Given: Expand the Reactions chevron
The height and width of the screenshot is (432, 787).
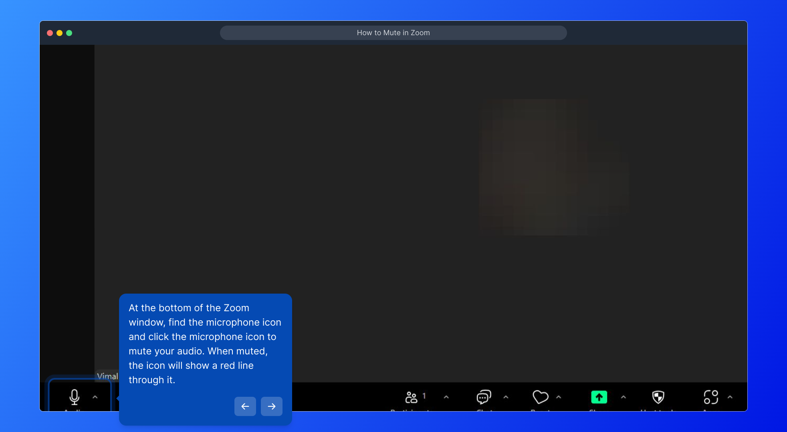Looking at the screenshot, I should tap(559, 397).
